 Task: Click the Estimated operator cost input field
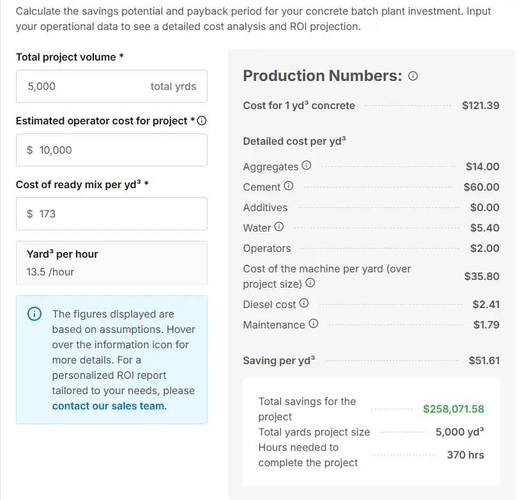[x=112, y=149]
